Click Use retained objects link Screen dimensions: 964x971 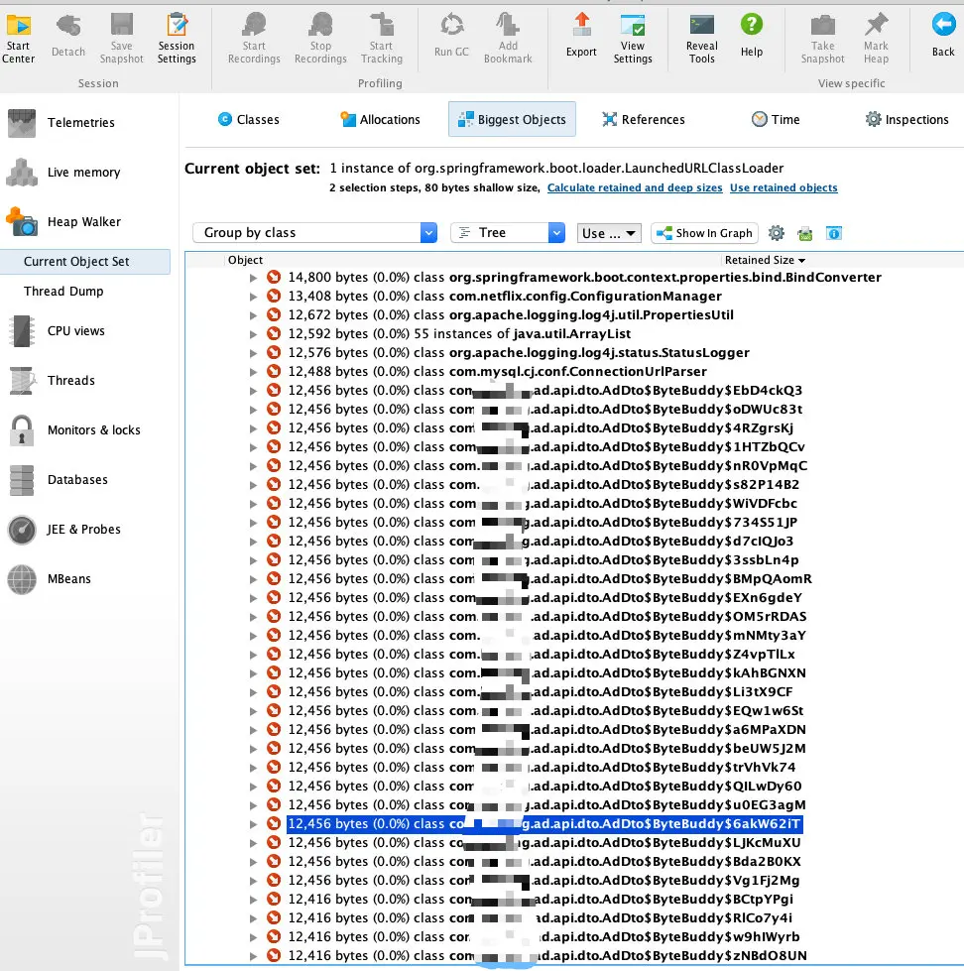click(x=783, y=187)
